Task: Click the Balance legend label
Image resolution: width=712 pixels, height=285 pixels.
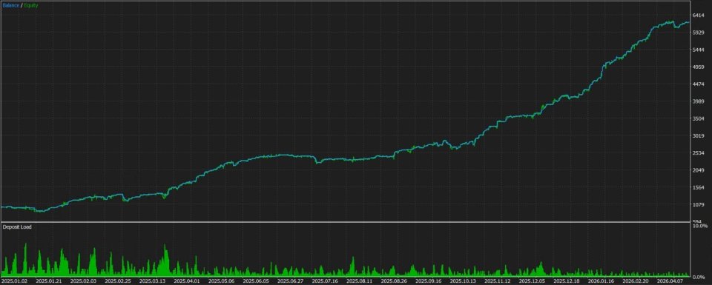Action: point(11,5)
